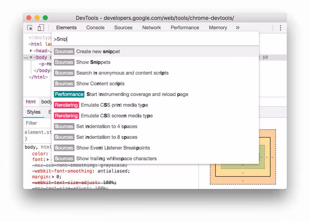Select Search in anonymous and content scripts

click(155, 73)
